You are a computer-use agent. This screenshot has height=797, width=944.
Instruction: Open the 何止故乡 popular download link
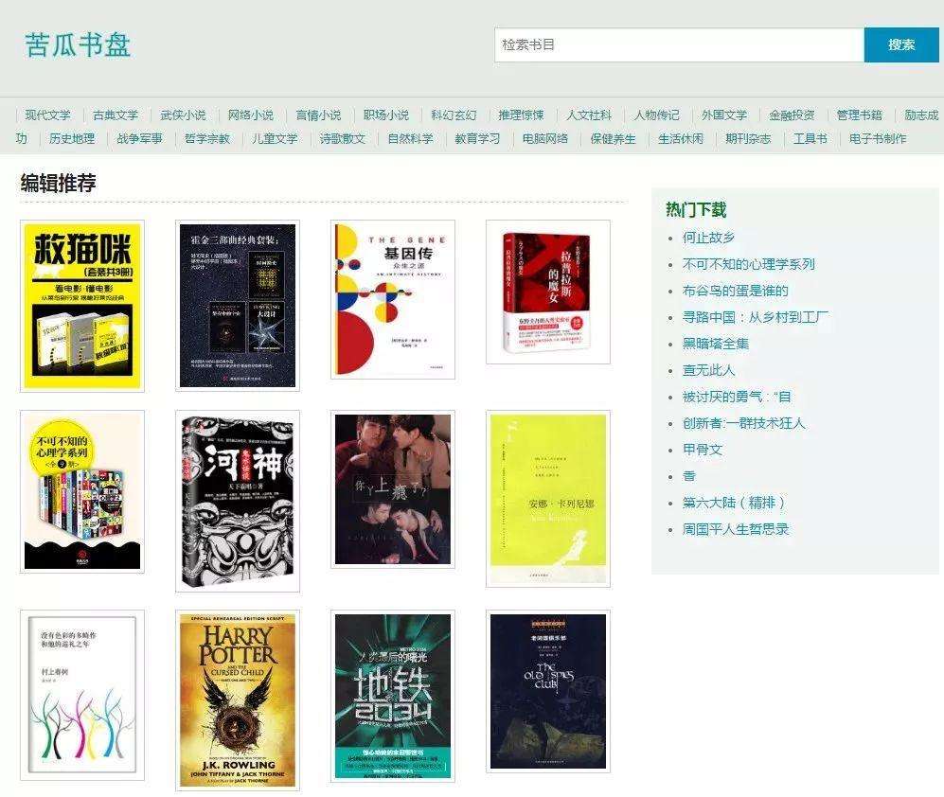coord(708,238)
